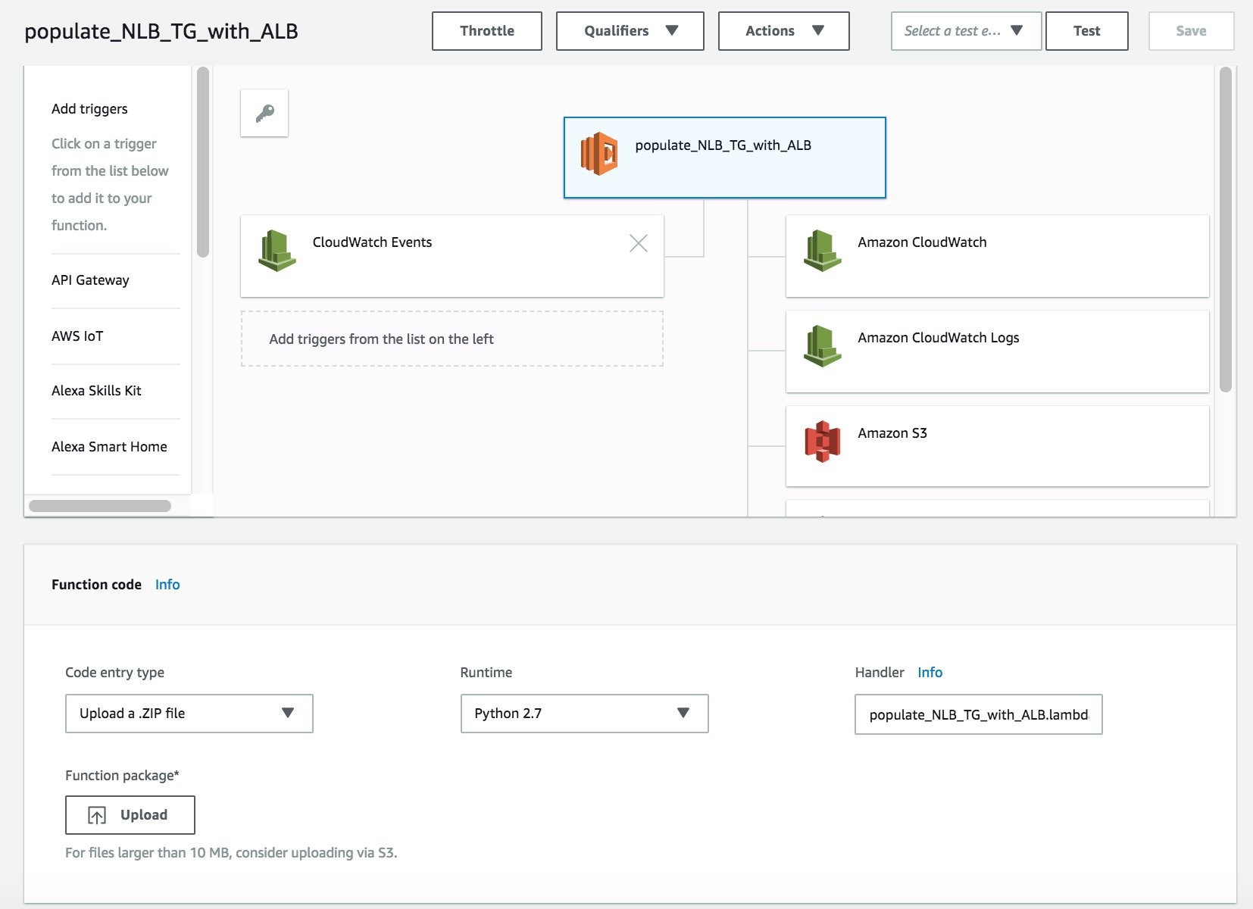Click the Test button
The width and height of the screenshot is (1253, 909).
tap(1087, 31)
